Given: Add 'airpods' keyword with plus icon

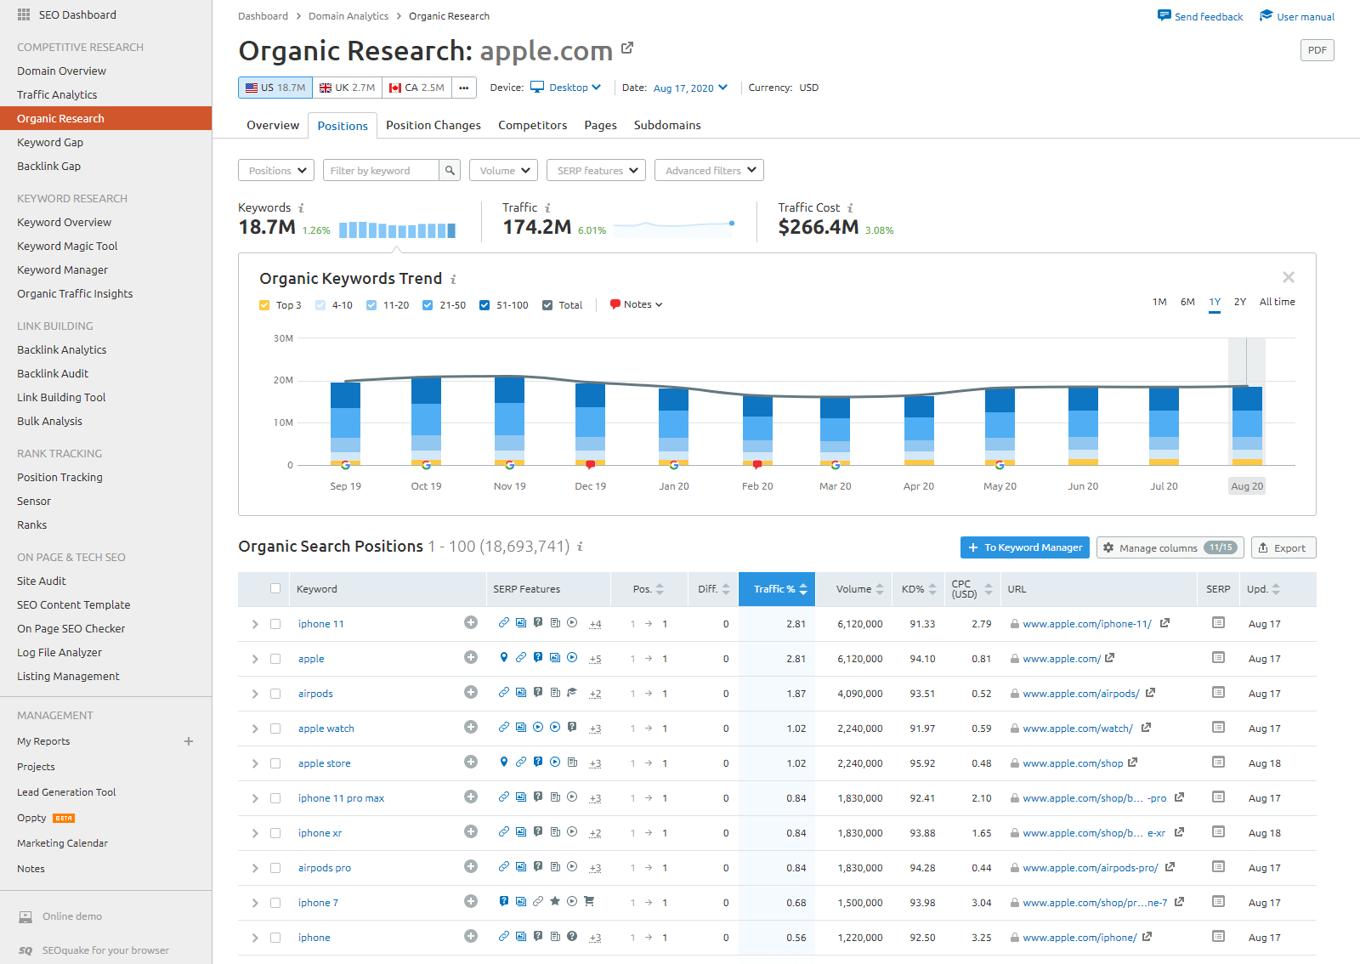Looking at the screenshot, I should (471, 692).
